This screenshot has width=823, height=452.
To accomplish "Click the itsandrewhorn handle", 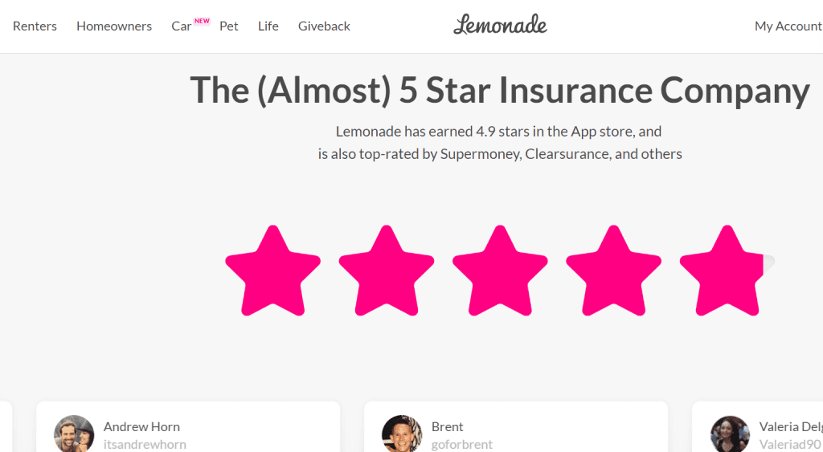I will coord(145,444).
